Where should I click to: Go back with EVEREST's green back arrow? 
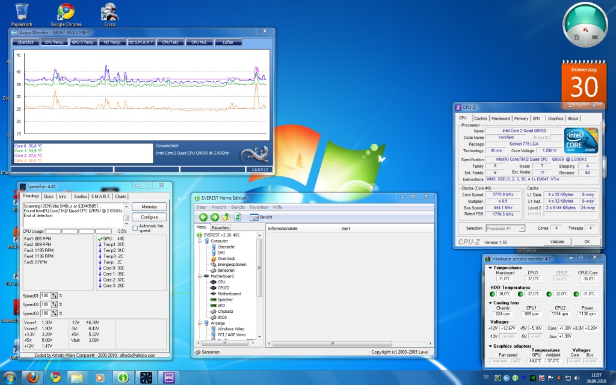(x=203, y=217)
